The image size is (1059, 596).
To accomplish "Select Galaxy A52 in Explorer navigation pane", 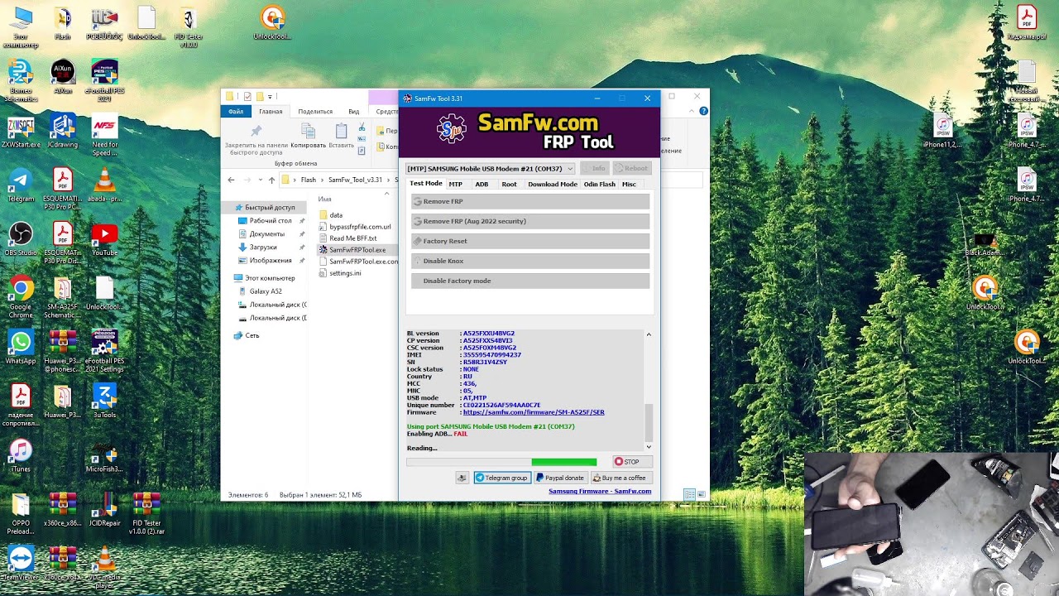I will pos(259,291).
